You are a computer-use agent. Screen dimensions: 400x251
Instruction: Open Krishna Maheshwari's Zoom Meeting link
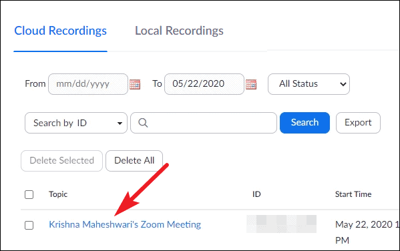125,224
